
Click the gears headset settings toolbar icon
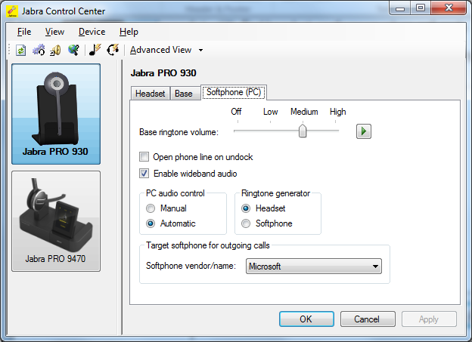click(x=39, y=50)
